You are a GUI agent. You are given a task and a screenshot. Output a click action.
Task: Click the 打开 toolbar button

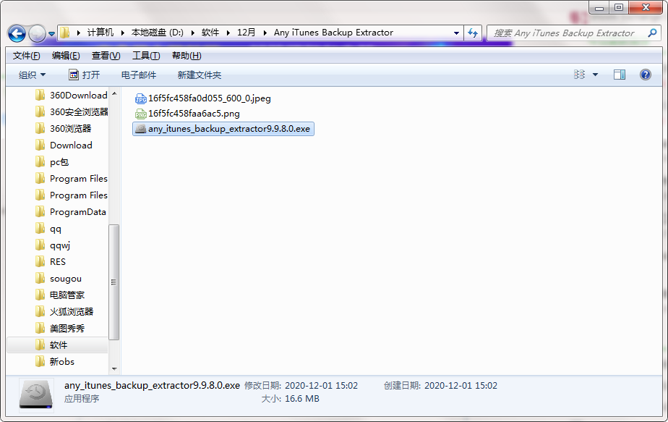[85, 75]
